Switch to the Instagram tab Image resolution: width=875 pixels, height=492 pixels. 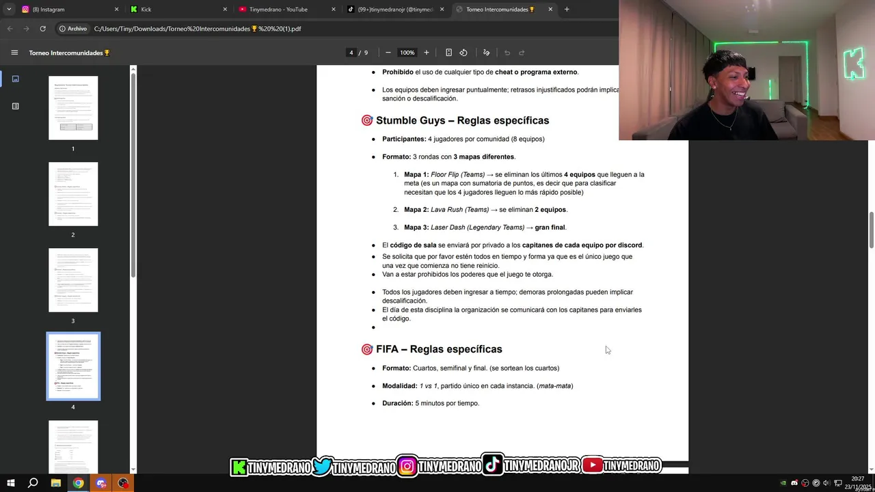click(x=68, y=10)
